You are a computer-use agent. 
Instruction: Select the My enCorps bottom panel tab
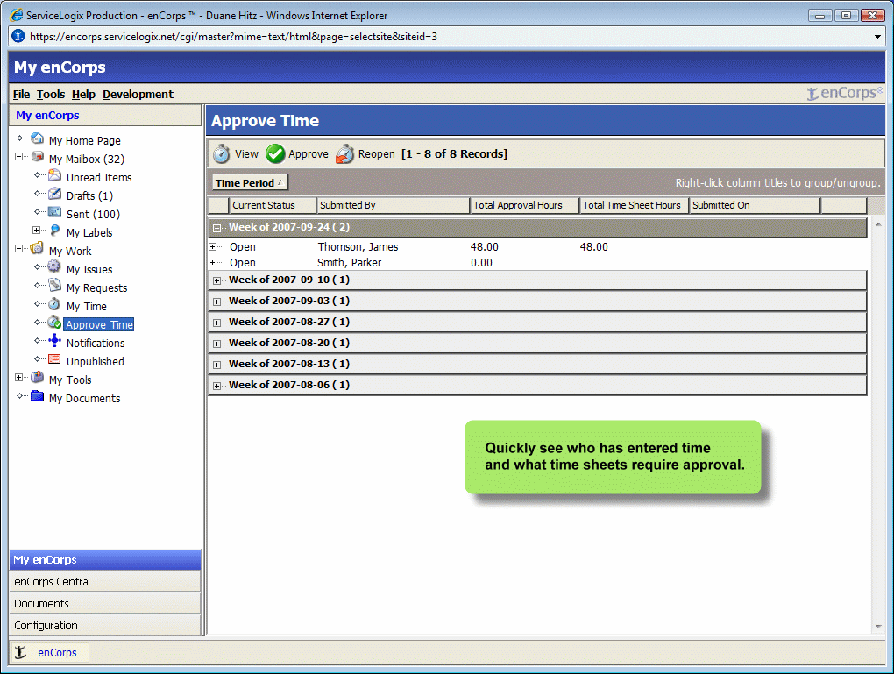105,560
